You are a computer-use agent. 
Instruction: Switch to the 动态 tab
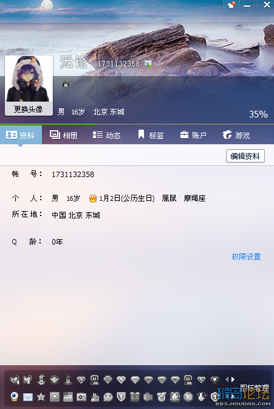(107, 135)
